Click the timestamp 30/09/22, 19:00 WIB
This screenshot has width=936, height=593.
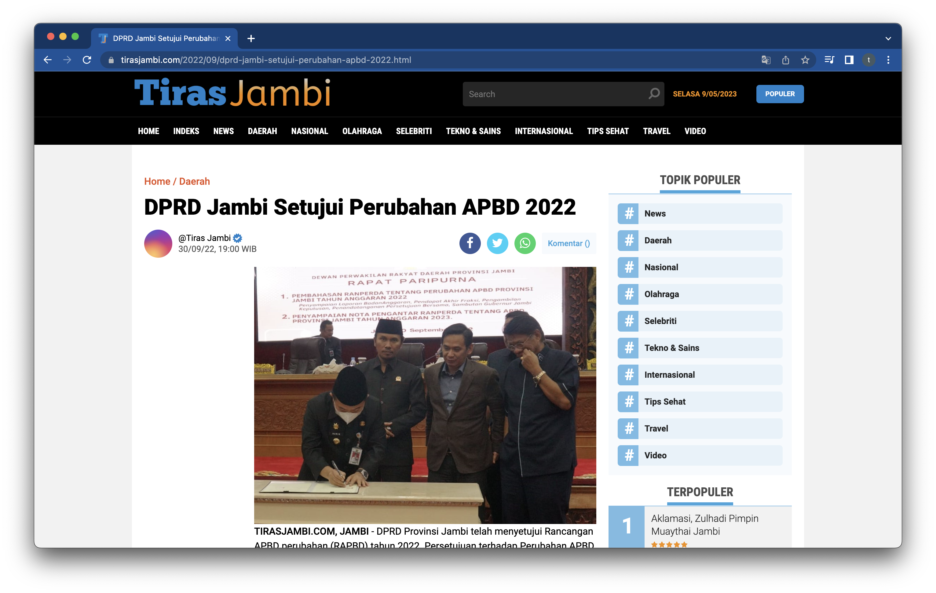pyautogui.click(x=217, y=249)
